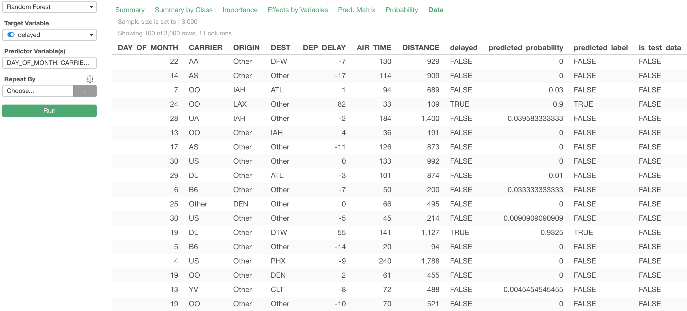
Task: Open the Summary by Class tab
Action: coord(183,10)
